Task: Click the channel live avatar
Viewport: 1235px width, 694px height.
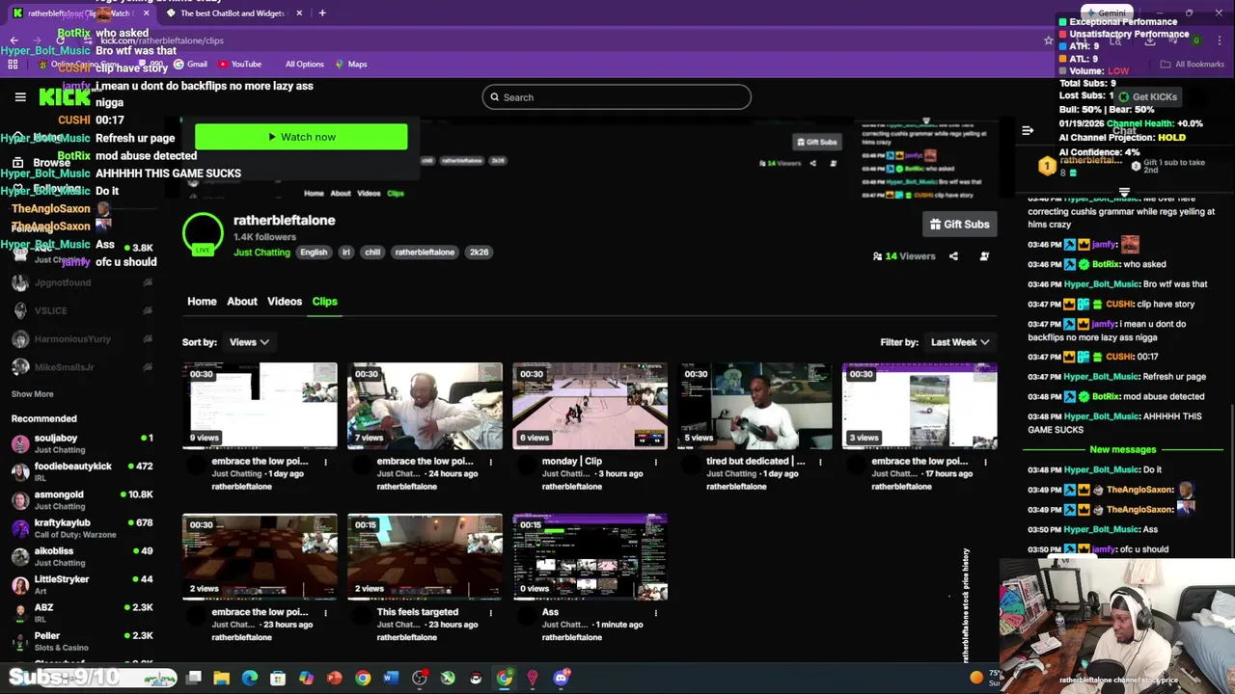Action: tap(203, 233)
